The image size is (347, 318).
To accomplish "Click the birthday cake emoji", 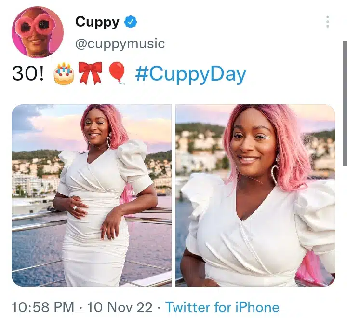I will click(x=64, y=73).
